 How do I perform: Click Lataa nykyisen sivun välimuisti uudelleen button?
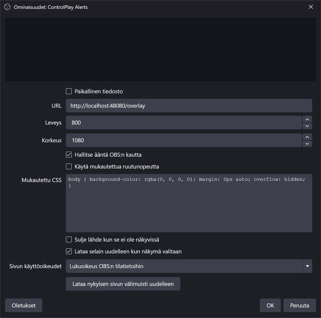click(123, 284)
